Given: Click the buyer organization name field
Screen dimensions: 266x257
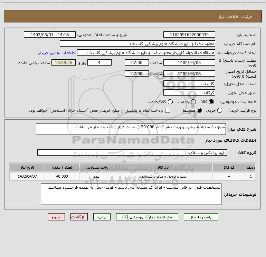Looking at the screenshot, I should [x=137, y=44].
